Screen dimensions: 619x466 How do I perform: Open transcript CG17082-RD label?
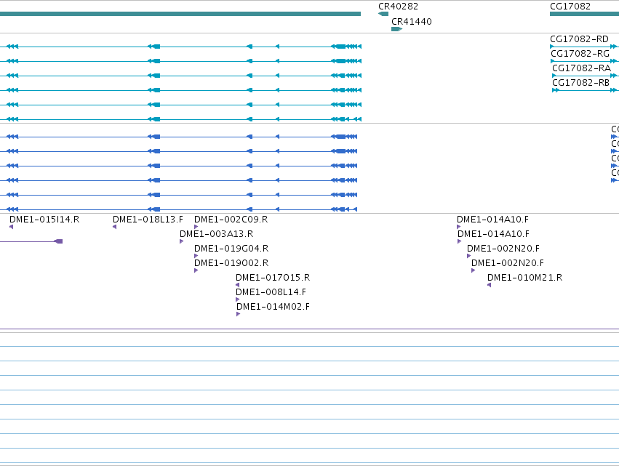(579, 39)
